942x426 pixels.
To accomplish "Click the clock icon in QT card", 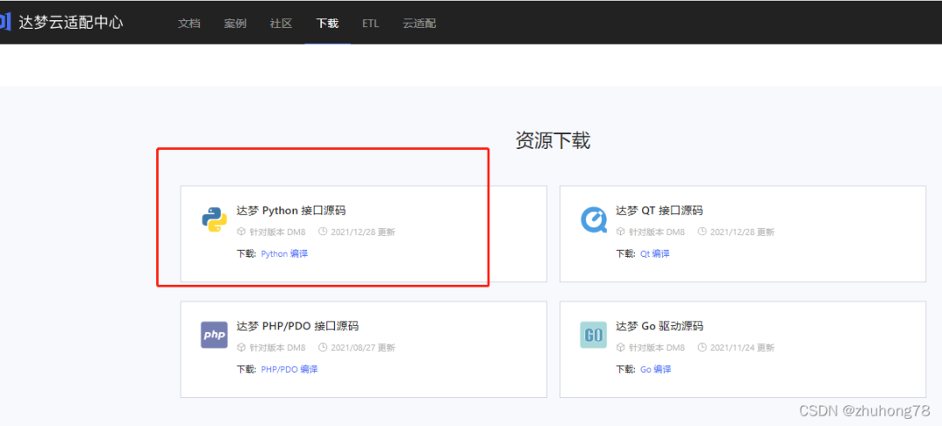I will pos(701,232).
